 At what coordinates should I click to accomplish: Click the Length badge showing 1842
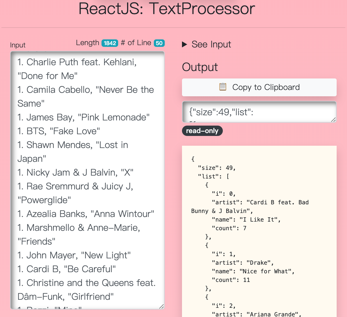pyautogui.click(x=110, y=43)
